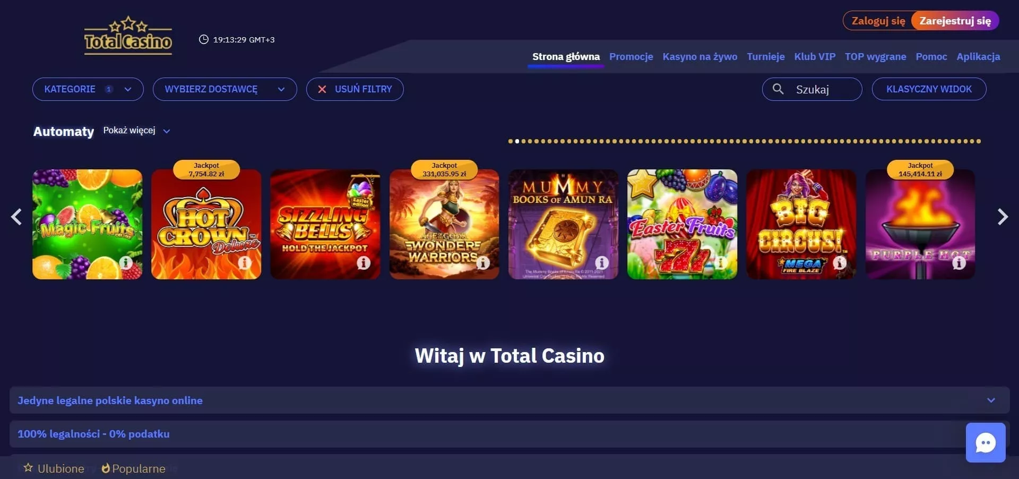Open the Kategorie dropdown
Image resolution: width=1019 pixels, height=479 pixels.
tap(88, 89)
